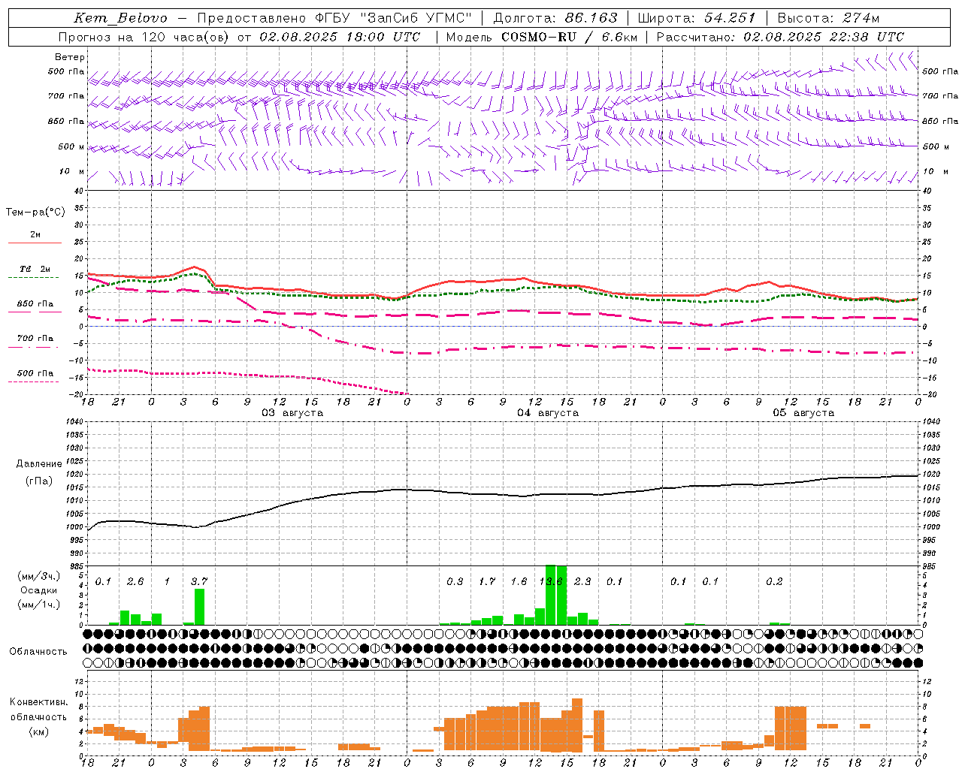The height and width of the screenshot is (769, 962).
Task: Click the Td 2м legend entry
Action: pyautogui.click(x=35, y=269)
